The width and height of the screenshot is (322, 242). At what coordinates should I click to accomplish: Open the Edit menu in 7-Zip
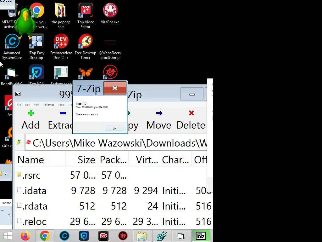(27, 105)
